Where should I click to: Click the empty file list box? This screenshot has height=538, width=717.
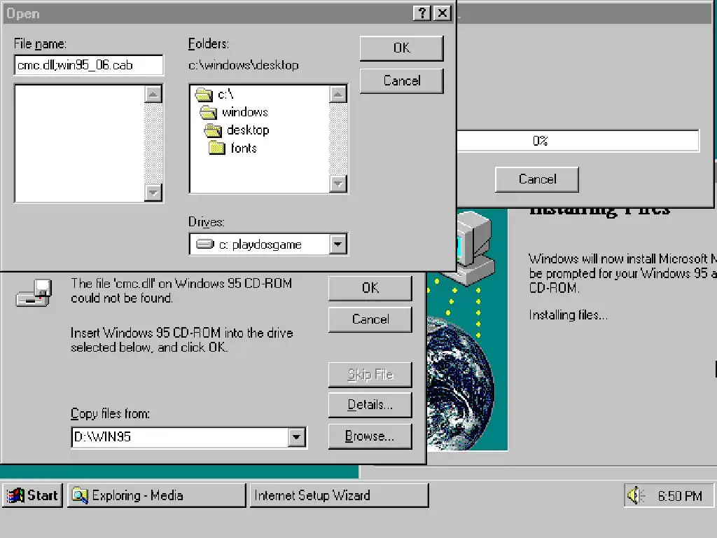click(80, 144)
